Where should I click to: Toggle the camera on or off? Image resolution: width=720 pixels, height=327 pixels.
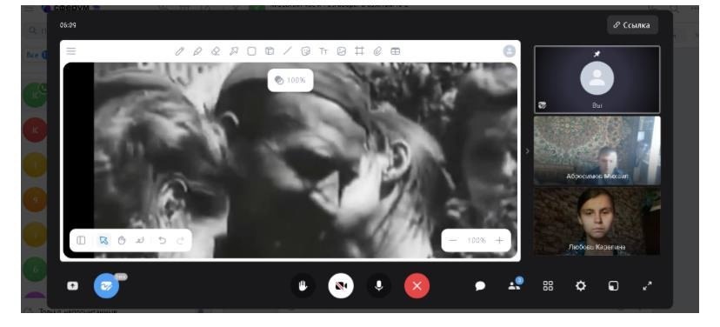(341, 286)
